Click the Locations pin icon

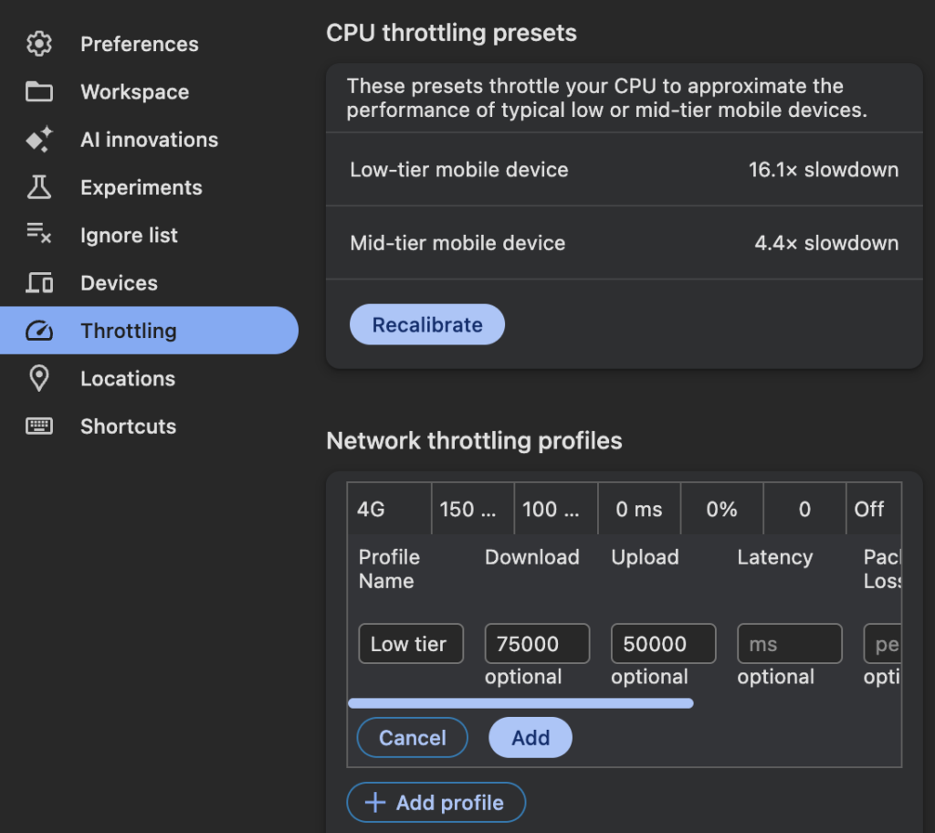pyautogui.click(x=38, y=378)
